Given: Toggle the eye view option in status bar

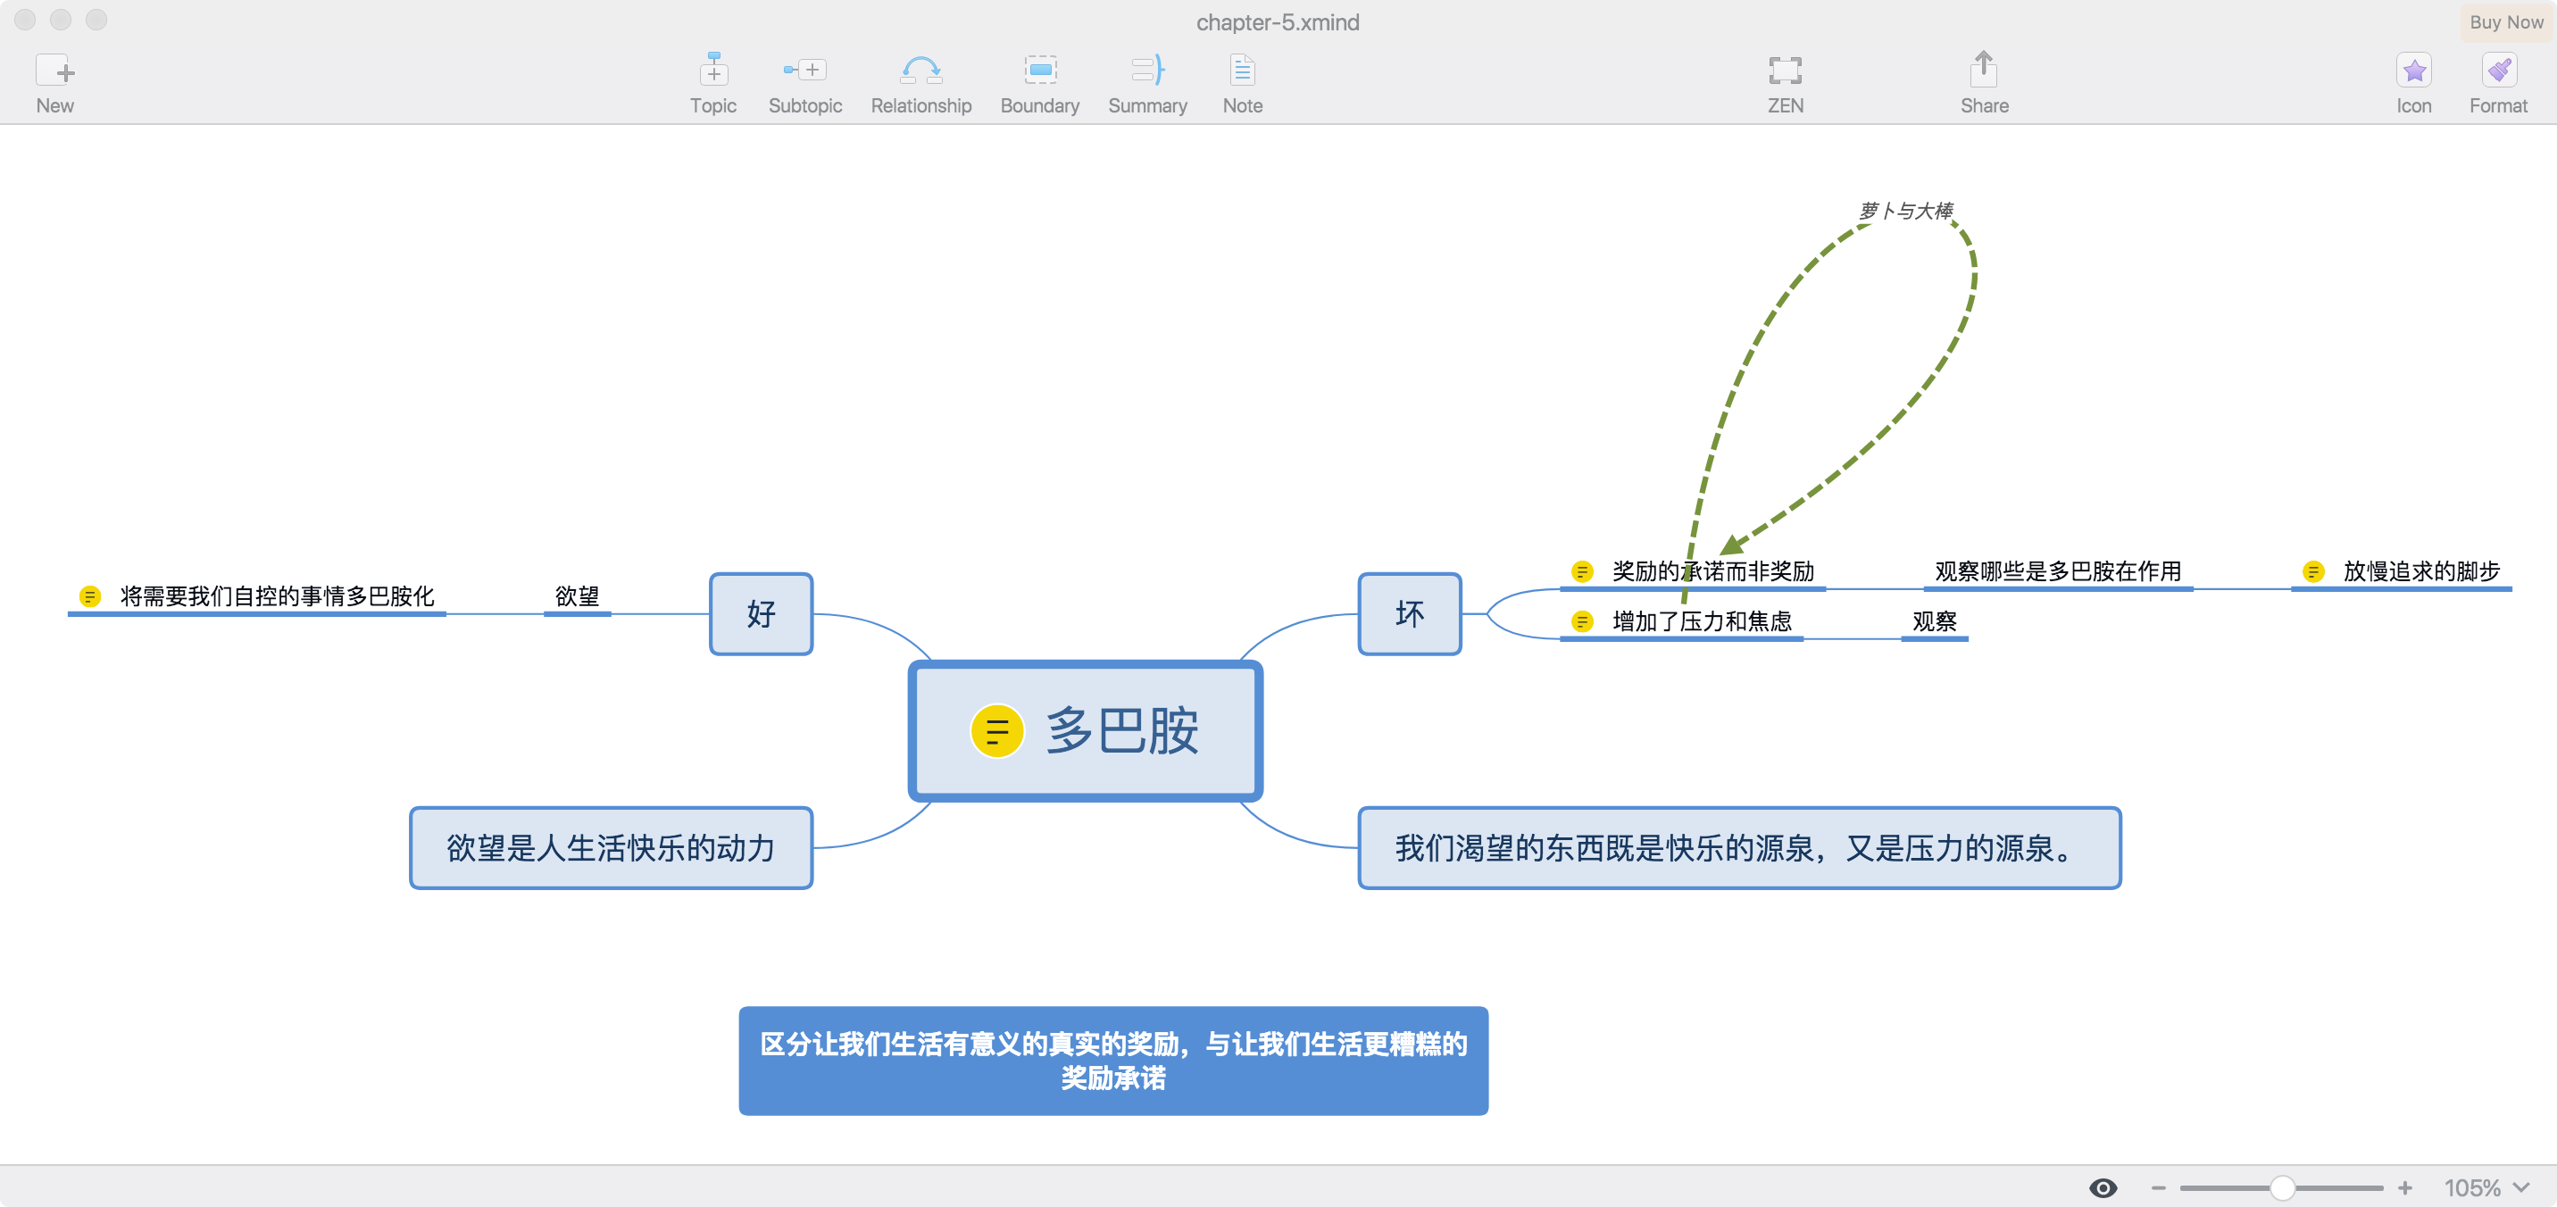Looking at the screenshot, I should pos(2103,1187).
